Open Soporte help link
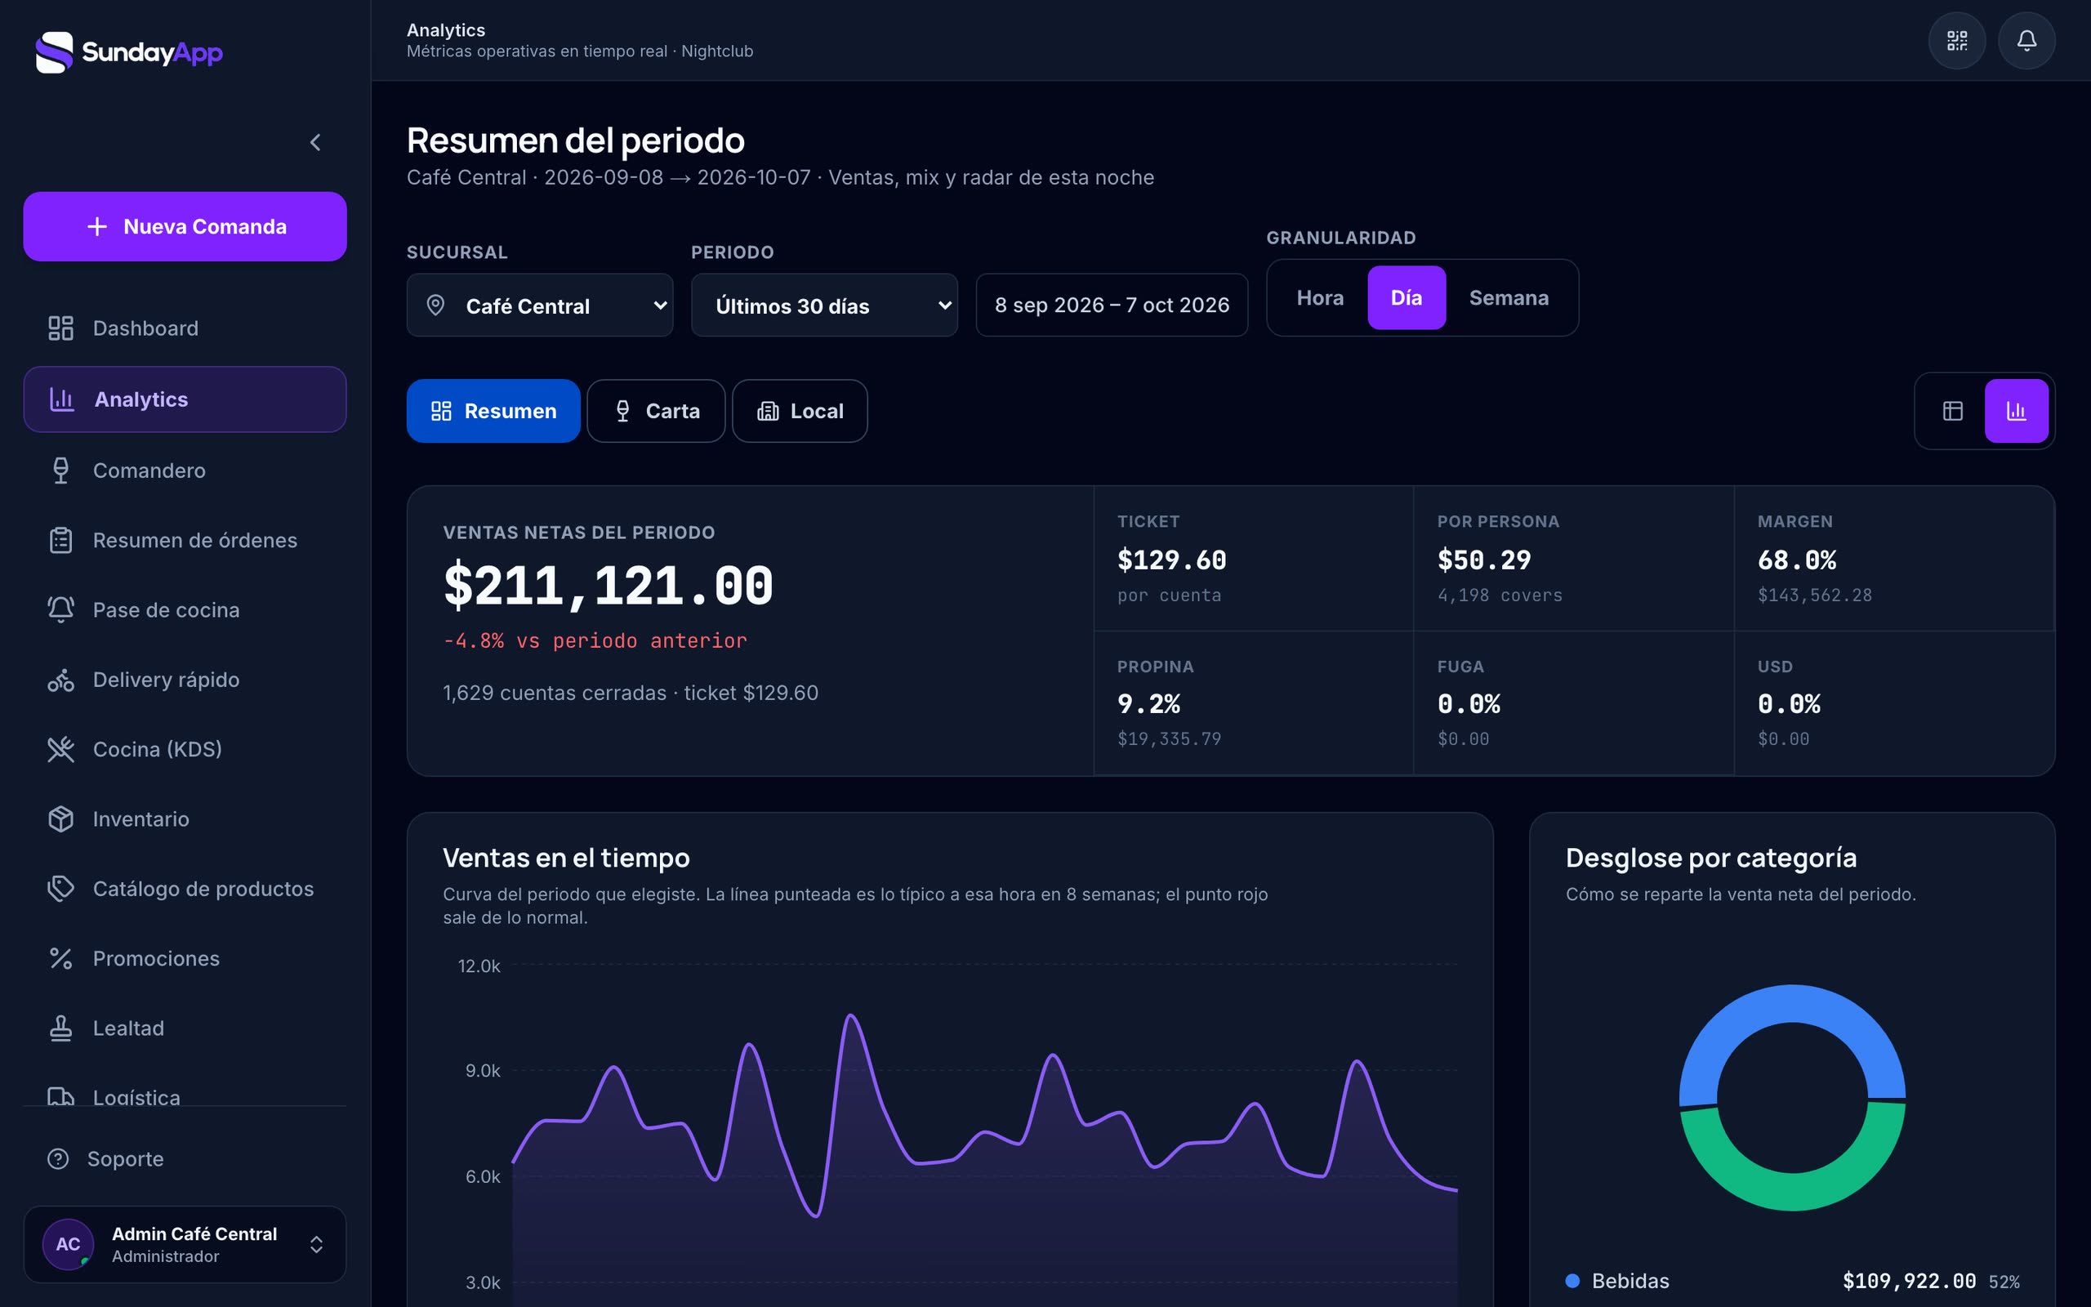The height and width of the screenshot is (1307, 2091). 185,1158
